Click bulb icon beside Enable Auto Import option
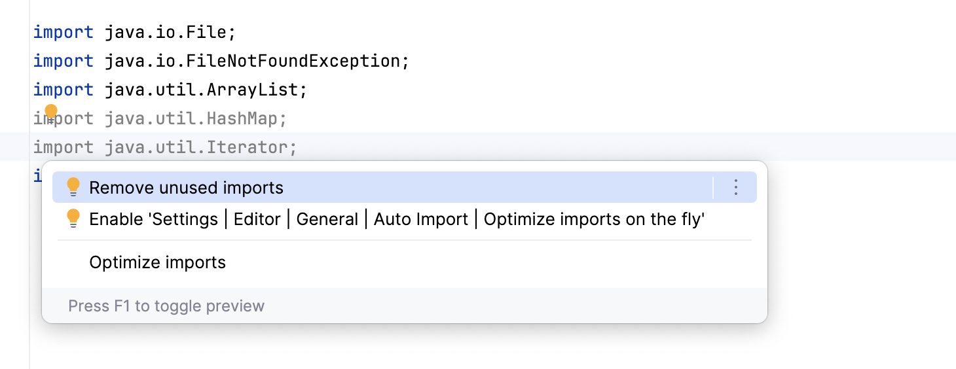This screenshot has height=369, width=956. coord(73,219)
